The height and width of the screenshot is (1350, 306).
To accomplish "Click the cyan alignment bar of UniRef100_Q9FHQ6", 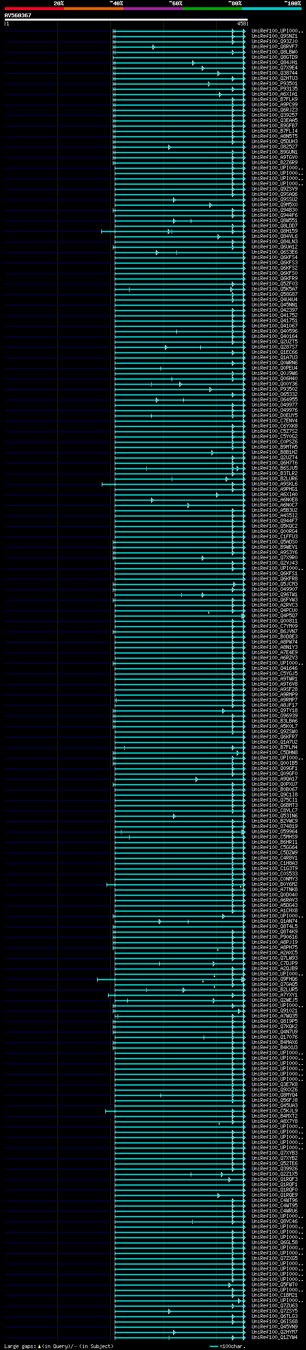I will [x=171, y=979].
